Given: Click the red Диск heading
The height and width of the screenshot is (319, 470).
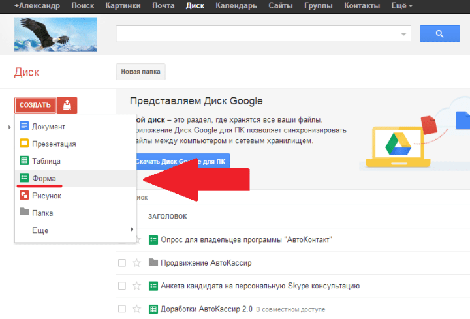Looking at the screenshot, I should (27, 72).
